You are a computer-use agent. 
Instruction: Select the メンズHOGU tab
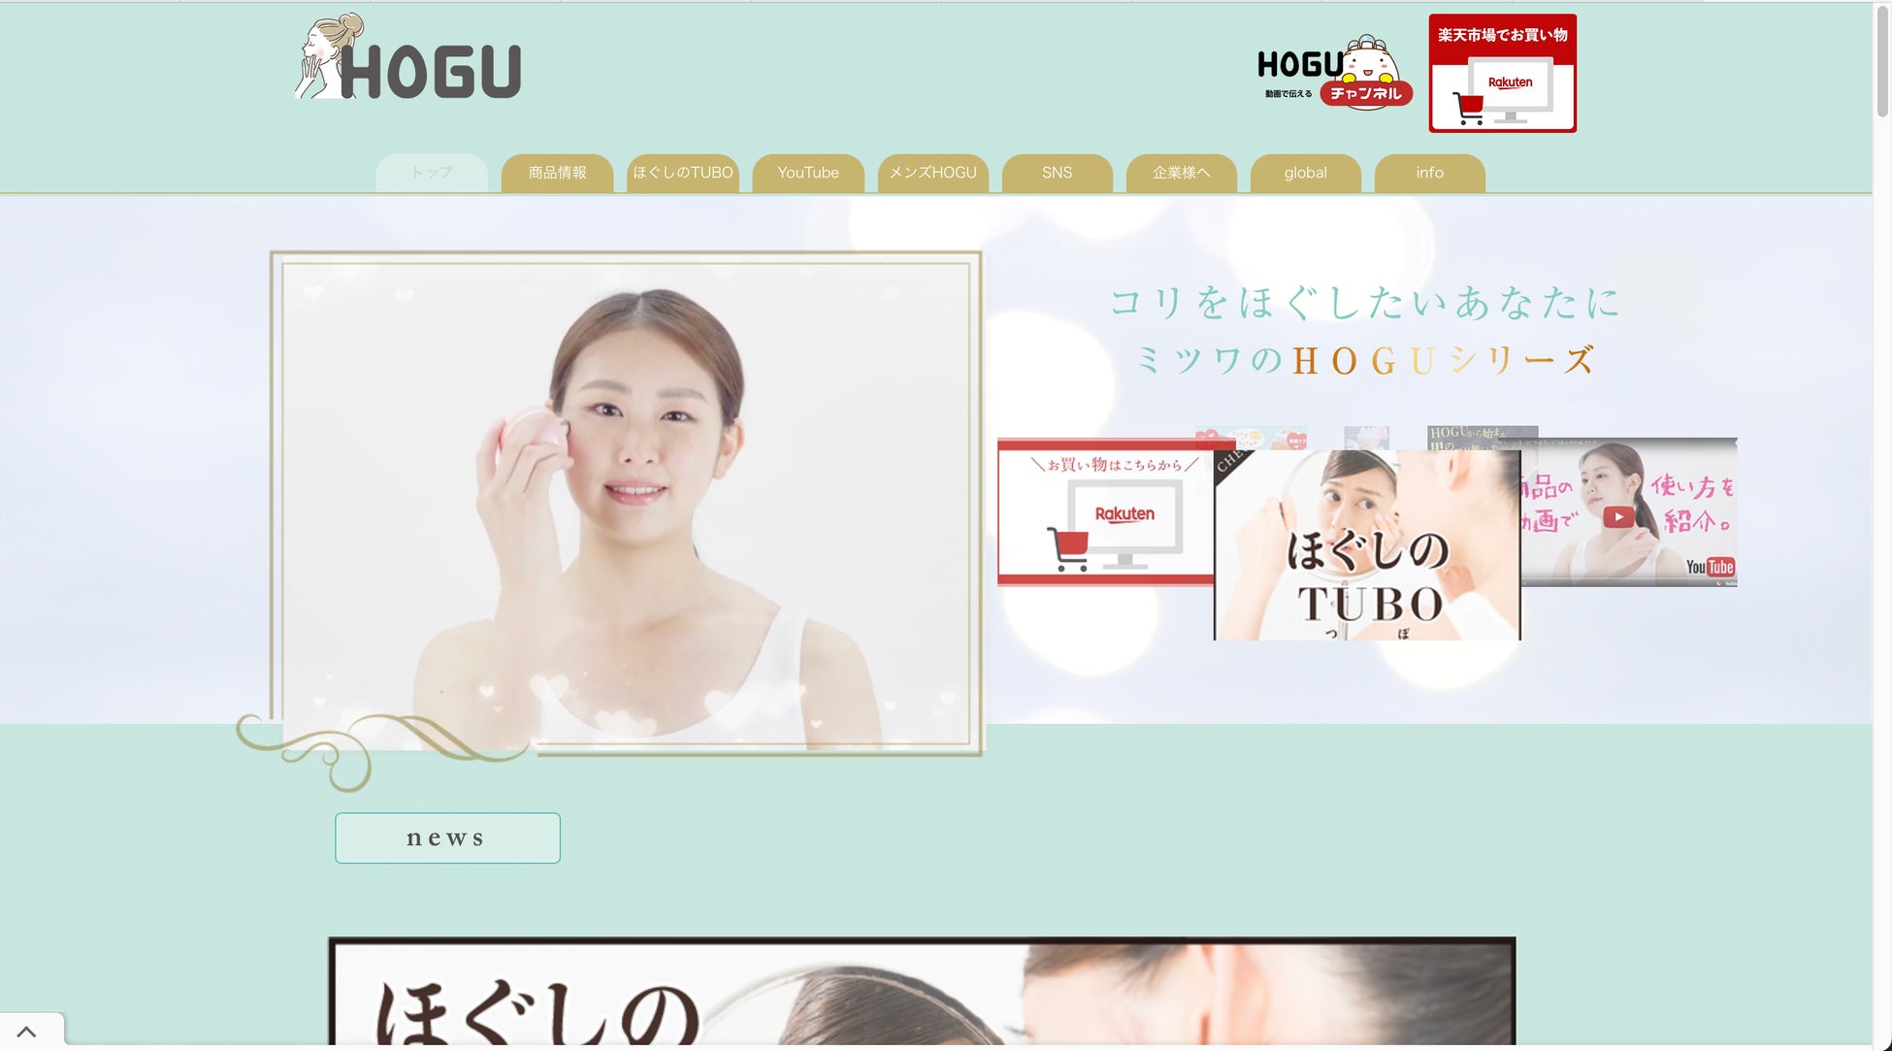(932, 173)
